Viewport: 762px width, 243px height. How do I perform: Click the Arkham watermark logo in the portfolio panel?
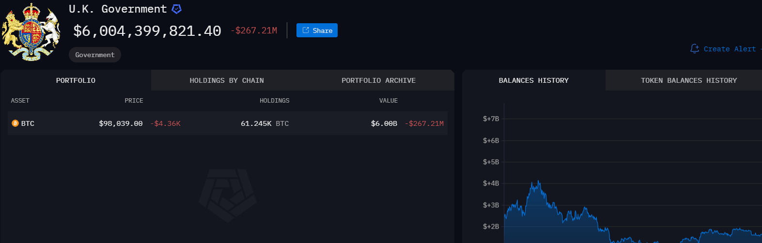[228, 195]
